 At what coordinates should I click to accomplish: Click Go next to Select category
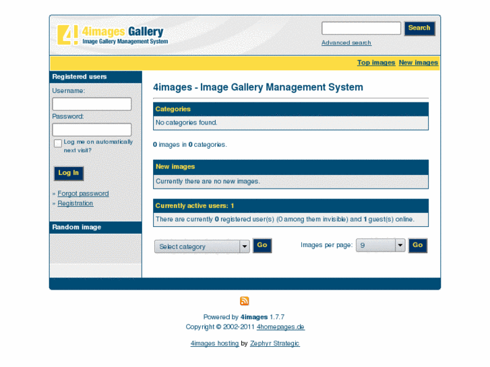[262, 246]
